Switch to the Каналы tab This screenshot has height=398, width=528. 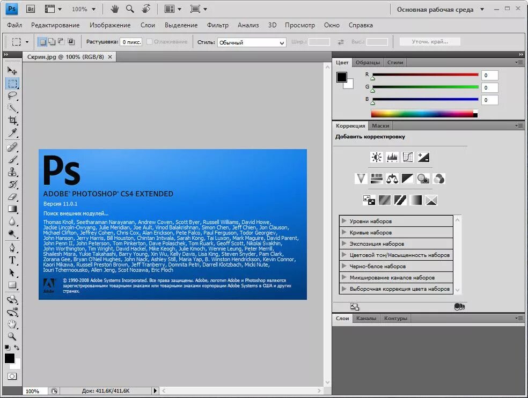pyautogui.click(x=366, y=318)
